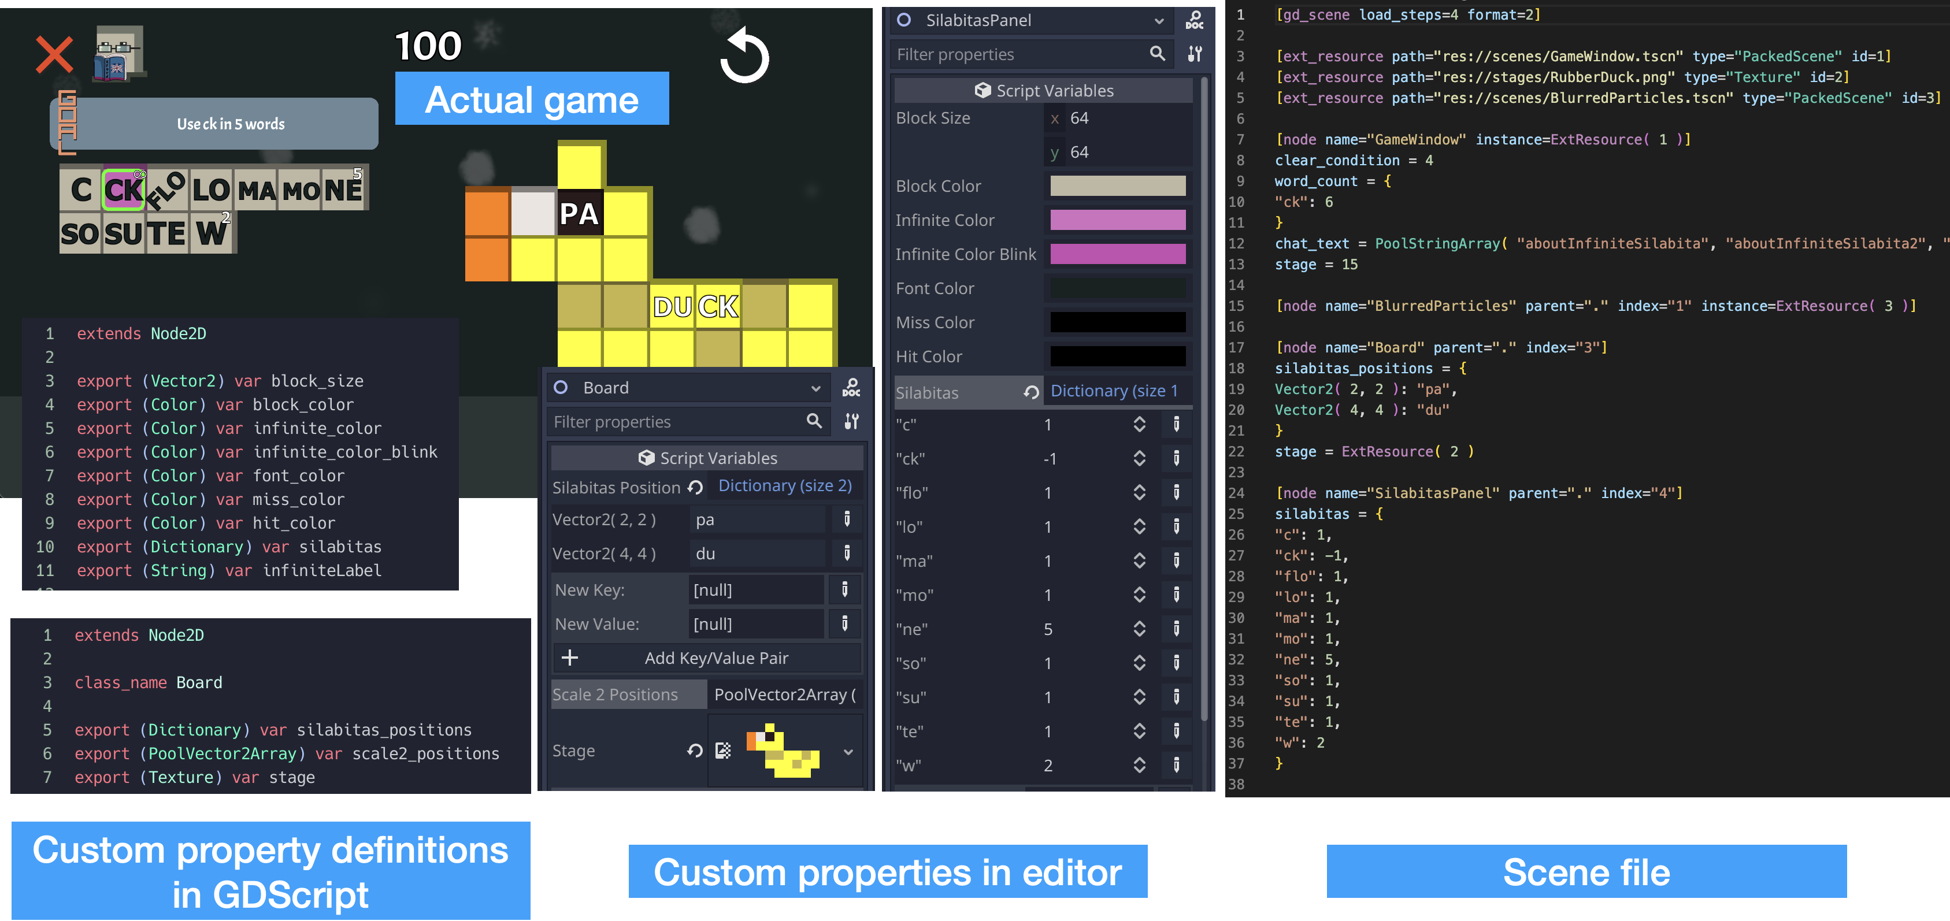Expand the PoolVector2Array for Scale 2 Positions

pos(784,695)
